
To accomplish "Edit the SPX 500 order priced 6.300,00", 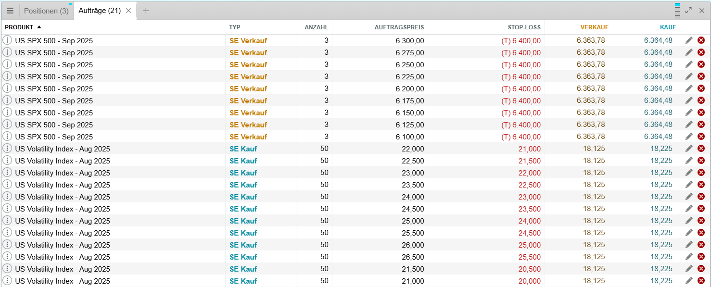I will point(689,40).
